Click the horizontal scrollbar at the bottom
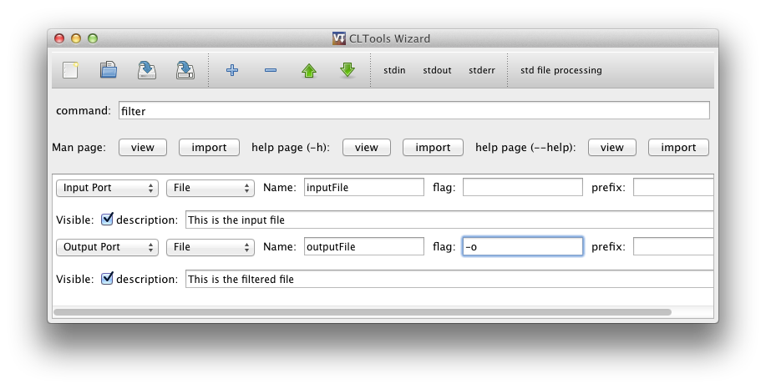 tap(362, 312)
